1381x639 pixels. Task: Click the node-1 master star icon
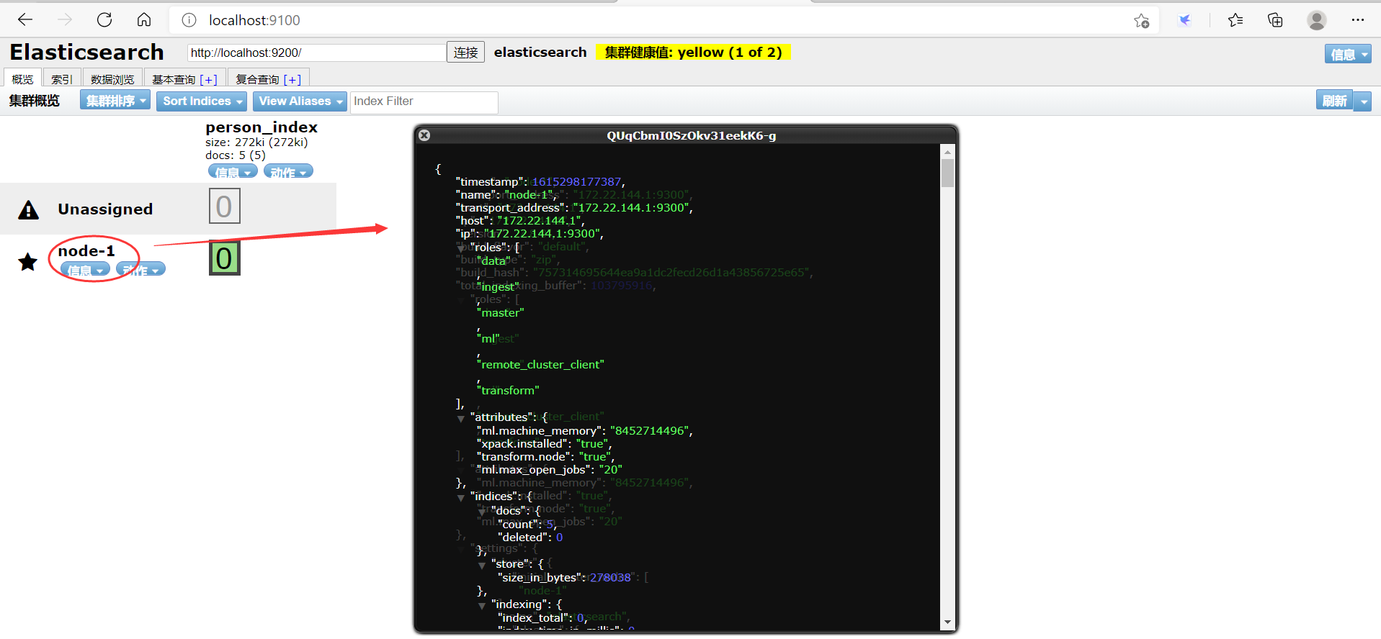tap(28, 262)
